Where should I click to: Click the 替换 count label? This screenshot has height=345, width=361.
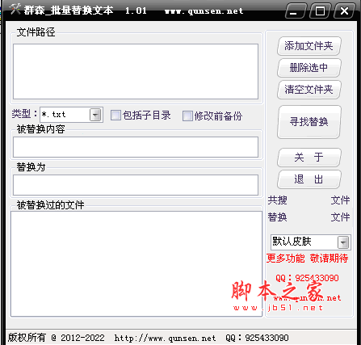[277, 217]
